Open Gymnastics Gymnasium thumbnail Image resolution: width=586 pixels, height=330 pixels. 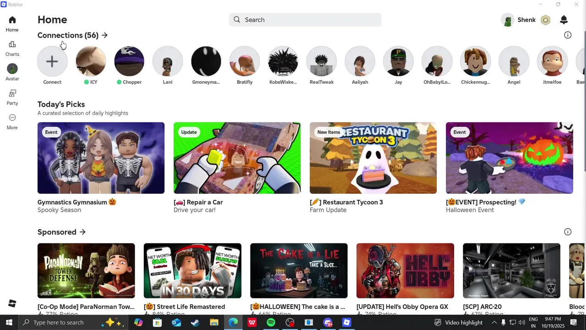(101, 158)
